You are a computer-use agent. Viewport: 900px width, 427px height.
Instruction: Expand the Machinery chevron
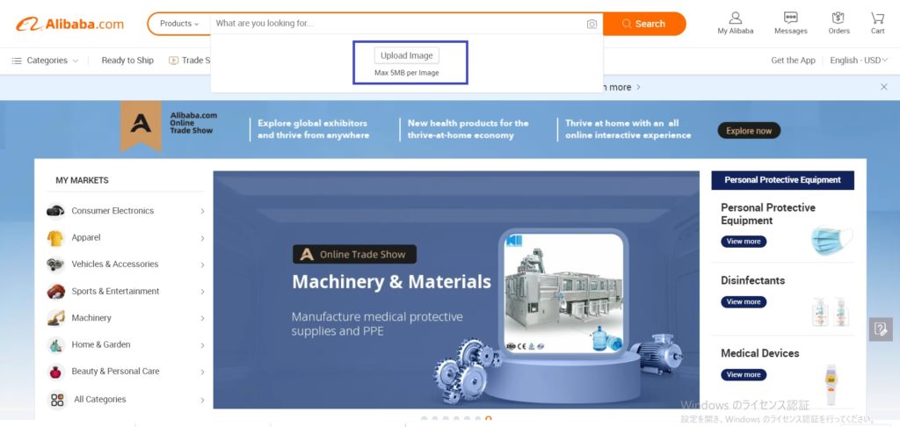[x=203, y=318]
